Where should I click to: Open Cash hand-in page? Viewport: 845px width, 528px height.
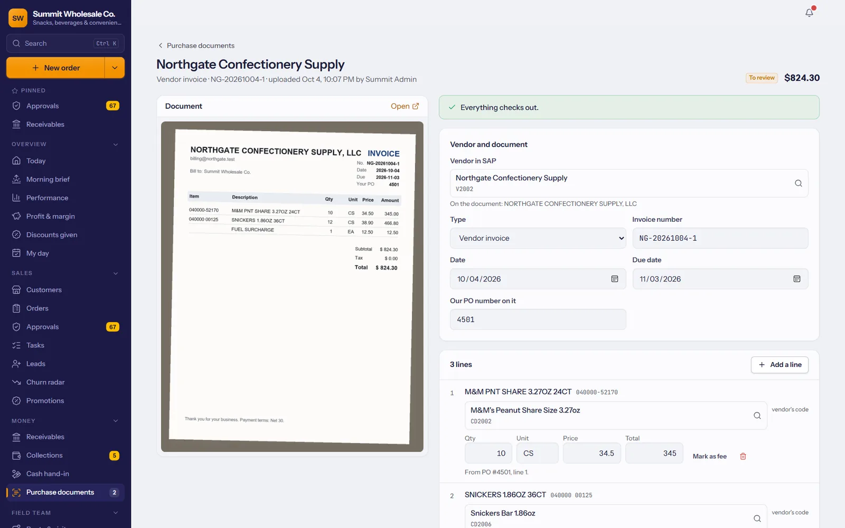65,474
